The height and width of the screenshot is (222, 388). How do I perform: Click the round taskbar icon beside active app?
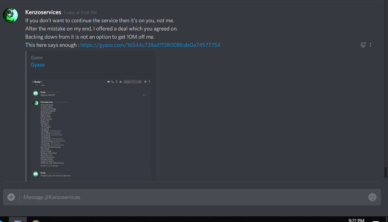[x=36, y=221]
